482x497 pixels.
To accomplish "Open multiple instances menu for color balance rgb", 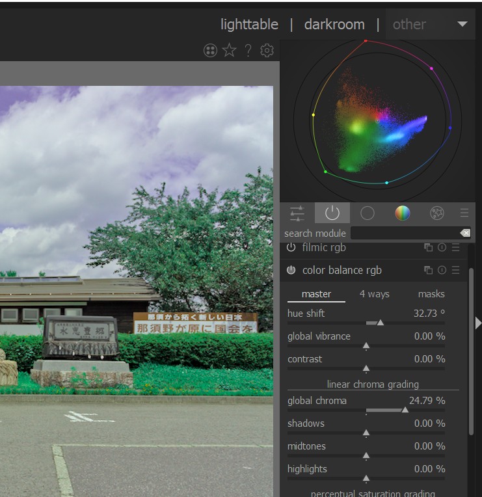I will (x=428, y=270).
